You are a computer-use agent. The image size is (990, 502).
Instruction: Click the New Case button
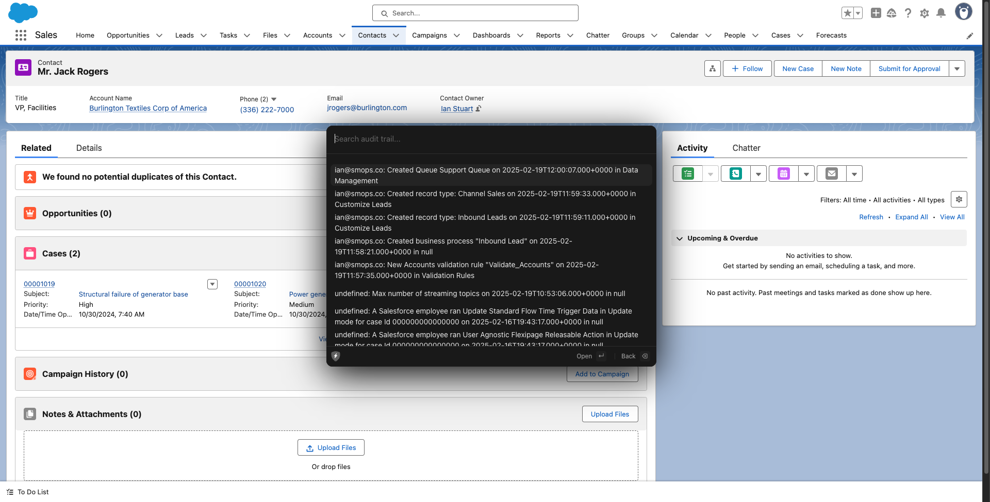[x=798, y=68]
